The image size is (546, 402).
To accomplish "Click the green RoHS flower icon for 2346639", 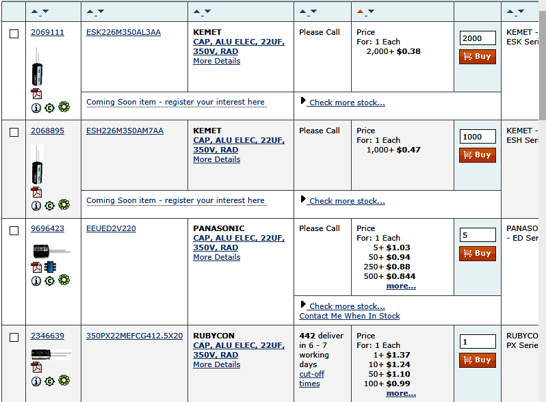I will (x=64, y=380).
